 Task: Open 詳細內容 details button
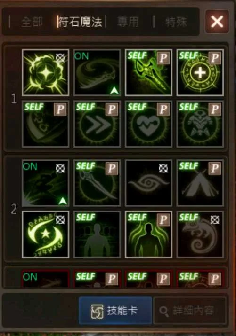point(190,310)
